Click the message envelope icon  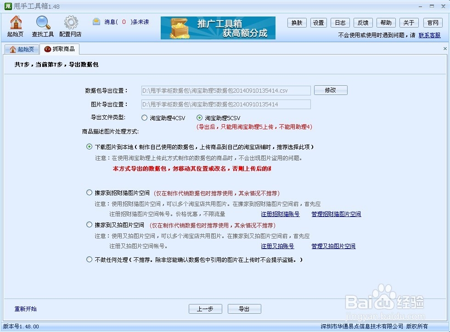pyautogui.click(x=96, y=22)
